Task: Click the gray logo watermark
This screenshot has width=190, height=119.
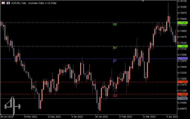Action: click(12, 105)
